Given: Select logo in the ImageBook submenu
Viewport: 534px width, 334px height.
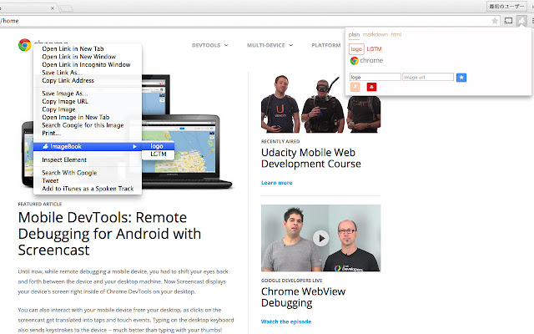Looking at the screenshot, I should [158, 146].
